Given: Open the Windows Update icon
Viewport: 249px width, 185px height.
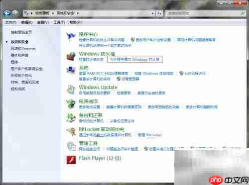Looking at the screenshot, I should 71,90.
